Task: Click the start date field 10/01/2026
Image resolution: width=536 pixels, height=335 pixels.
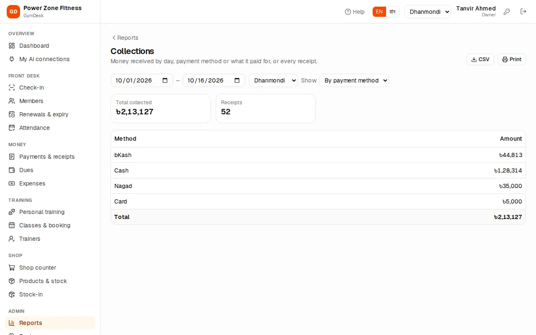Action: [x=142, y=80]
